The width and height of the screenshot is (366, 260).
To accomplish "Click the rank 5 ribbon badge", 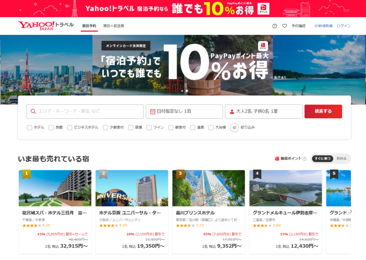I will (334, 174).
